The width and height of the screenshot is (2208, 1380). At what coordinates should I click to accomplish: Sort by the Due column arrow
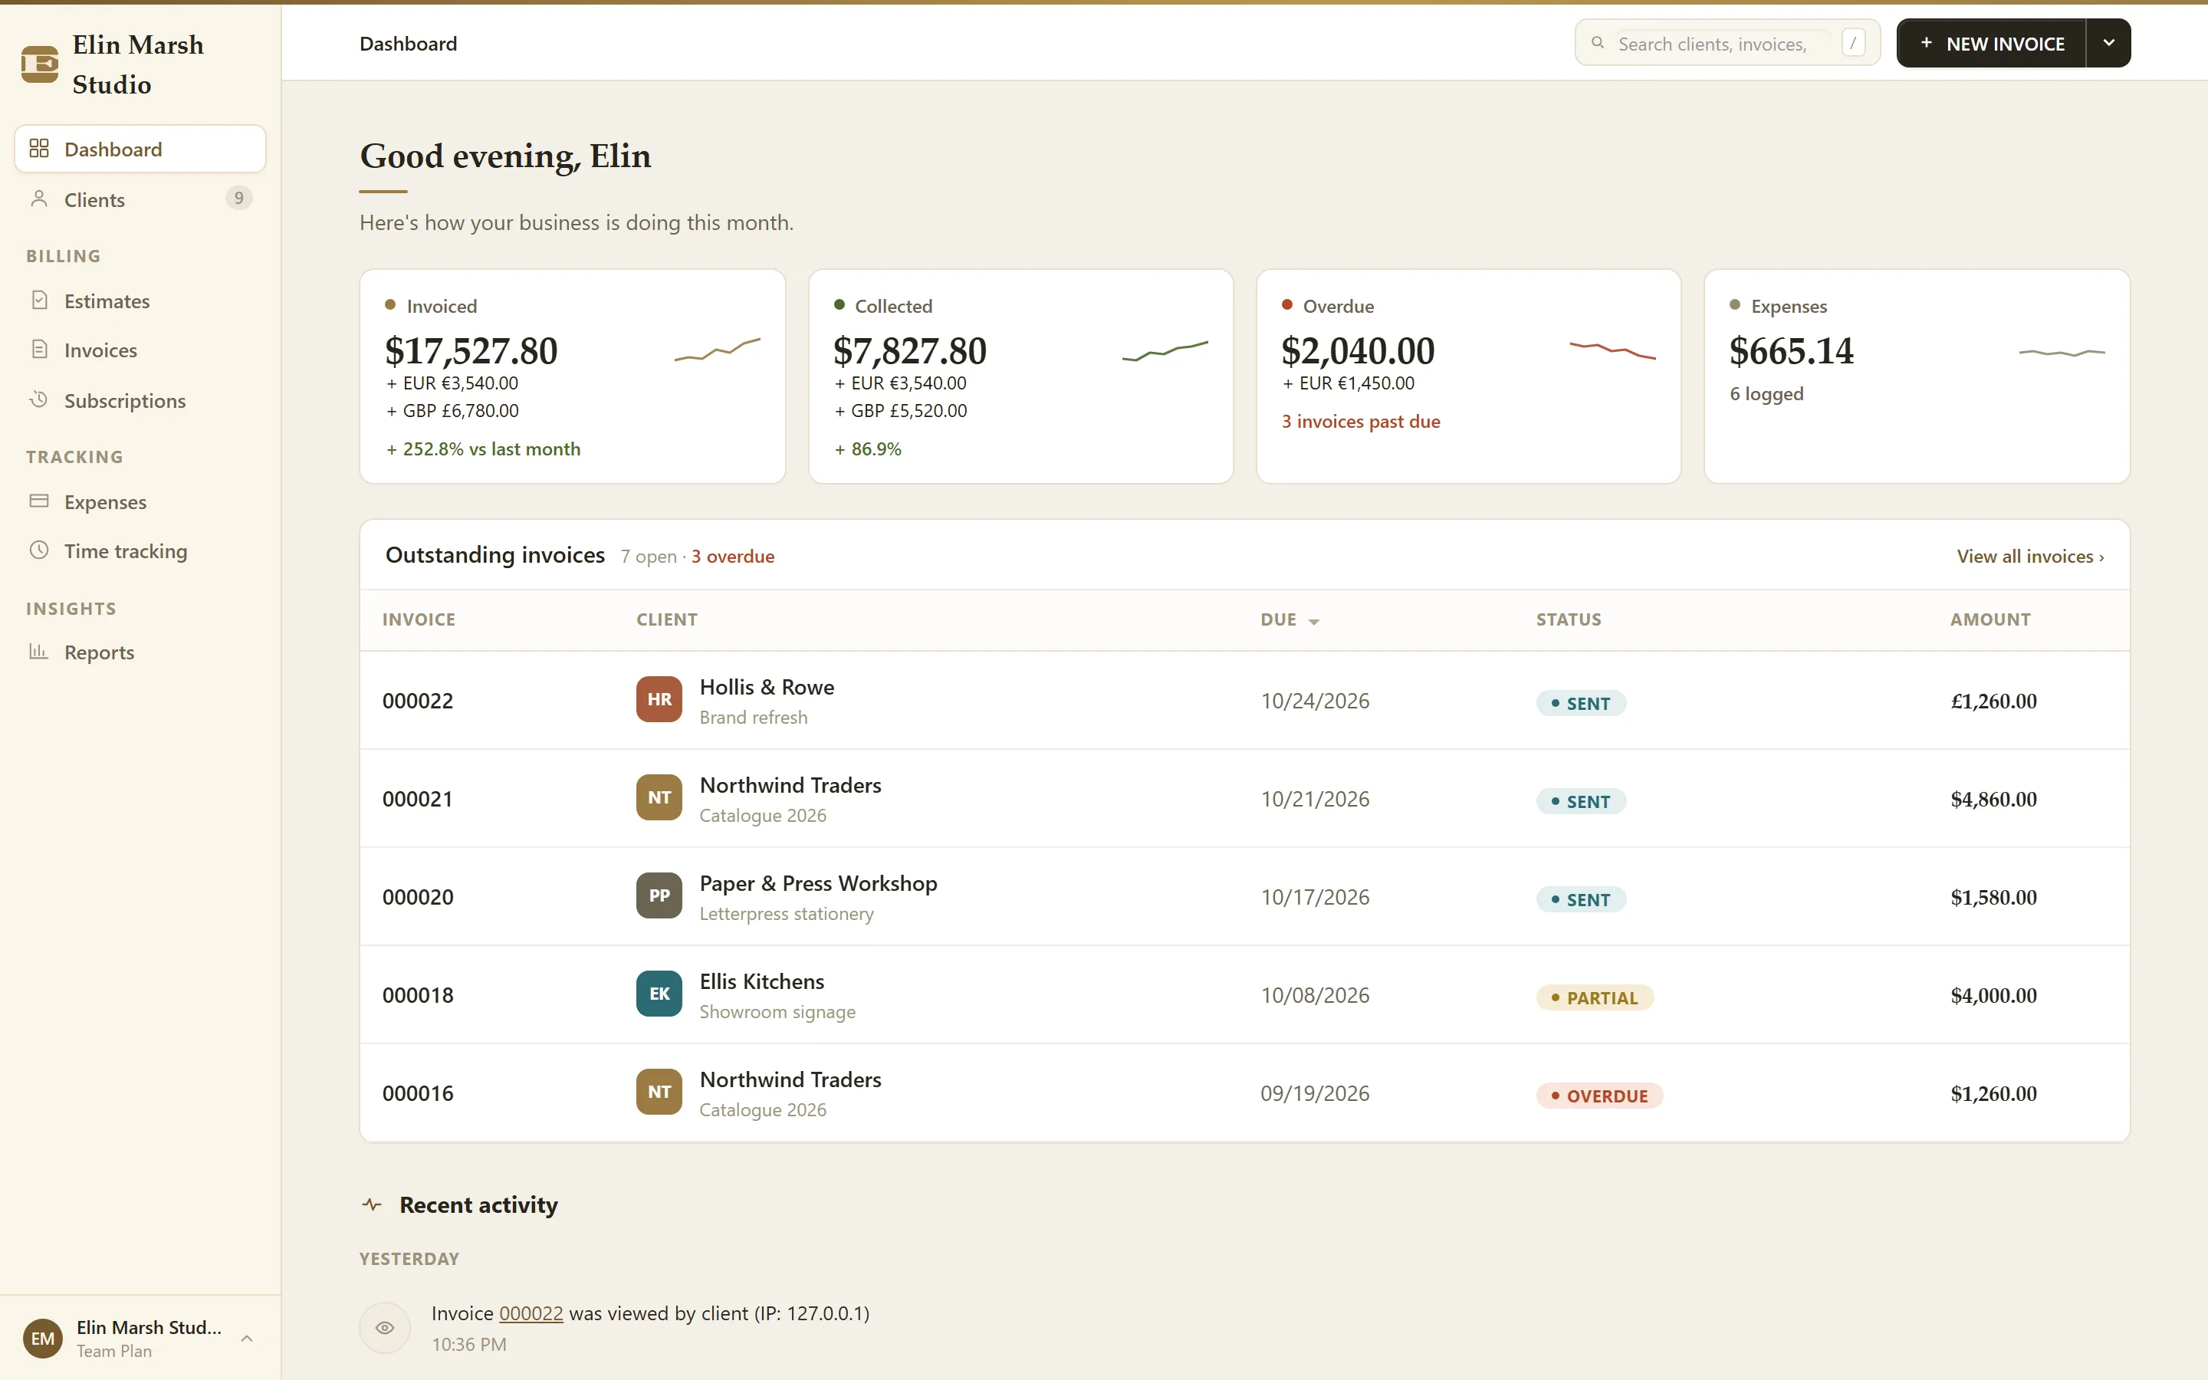[1314, 622]
